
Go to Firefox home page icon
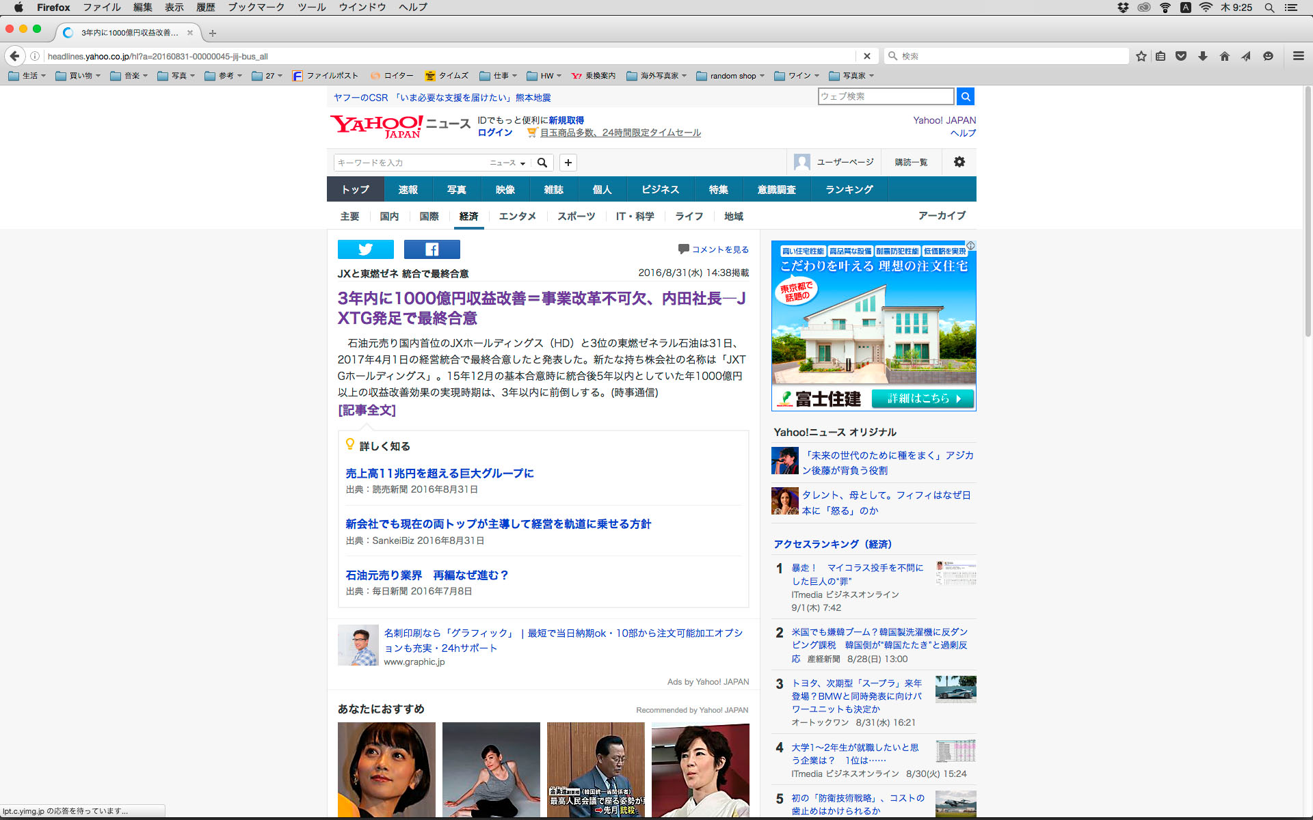pyautogui.click(x=1224, y=56)
